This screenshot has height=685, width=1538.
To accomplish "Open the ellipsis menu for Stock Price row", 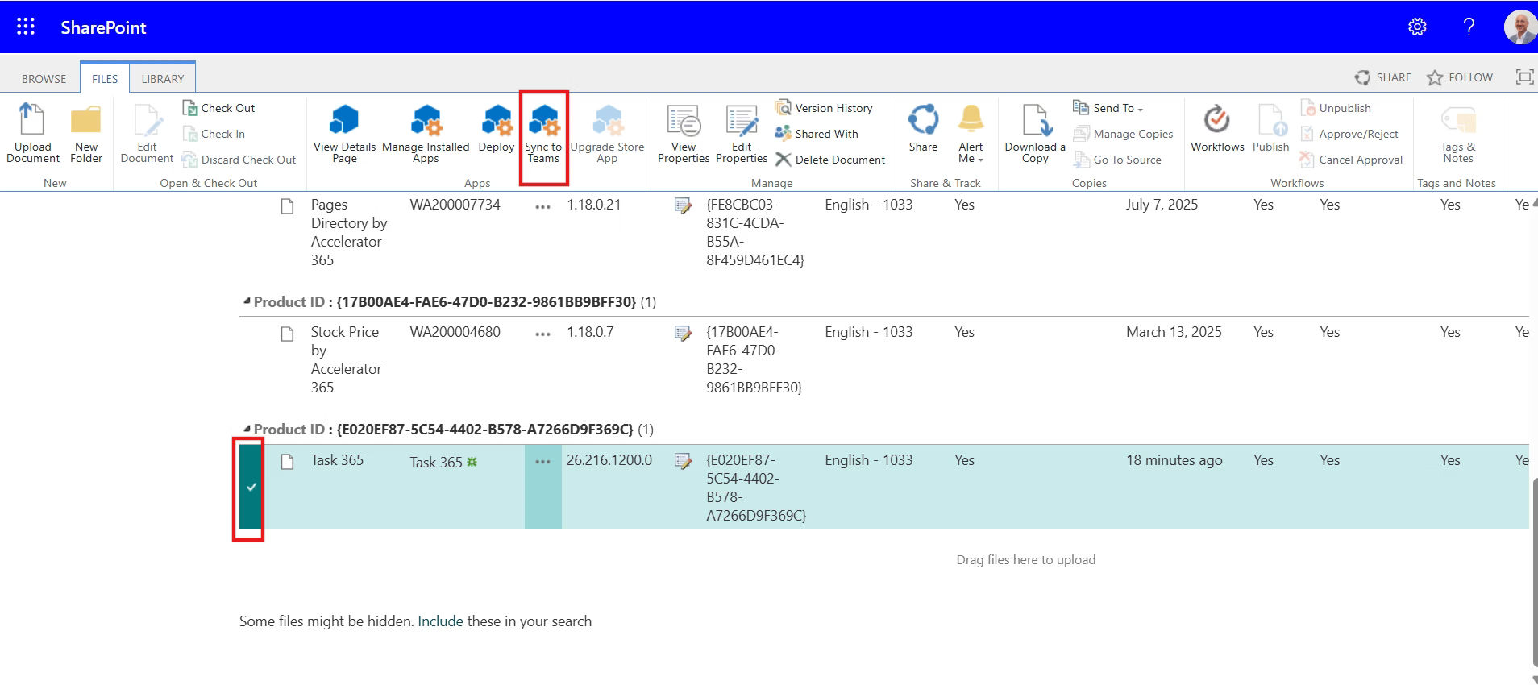I will 542,334.
